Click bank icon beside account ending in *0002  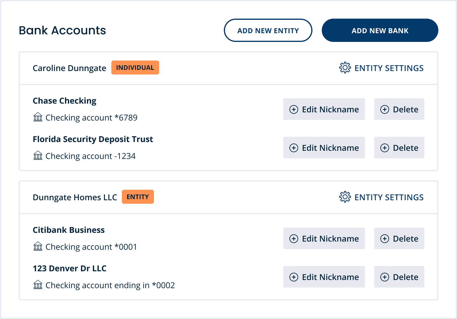click(x=38, y=285)
